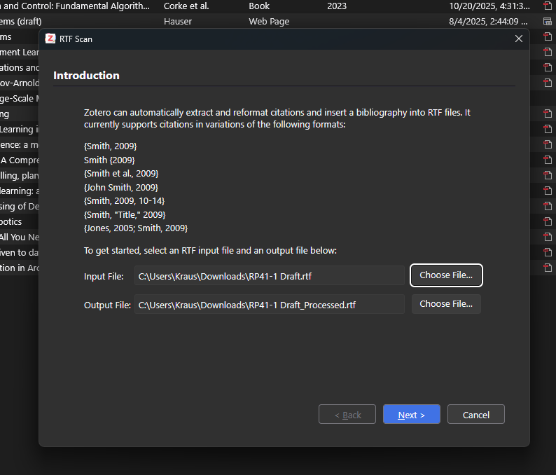Open PDF icon on the "Learning i" row
This screenshot has width=556, height=475.
coord(548,129)
